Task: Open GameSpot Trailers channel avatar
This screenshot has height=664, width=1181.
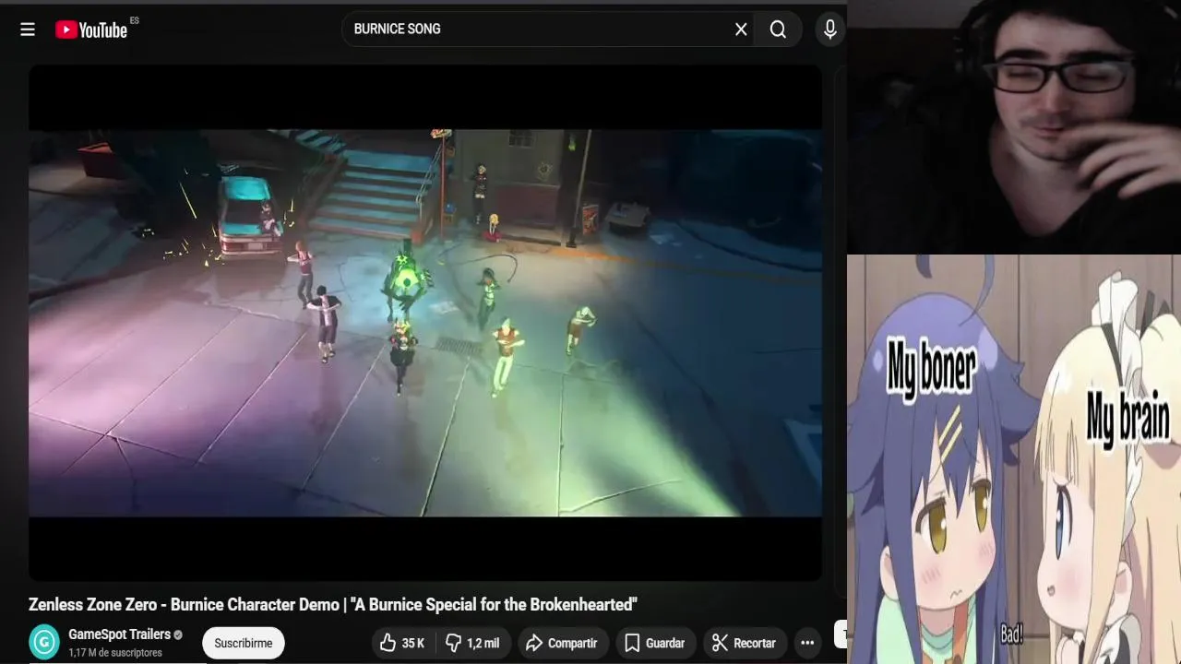Action: point(44,642)
